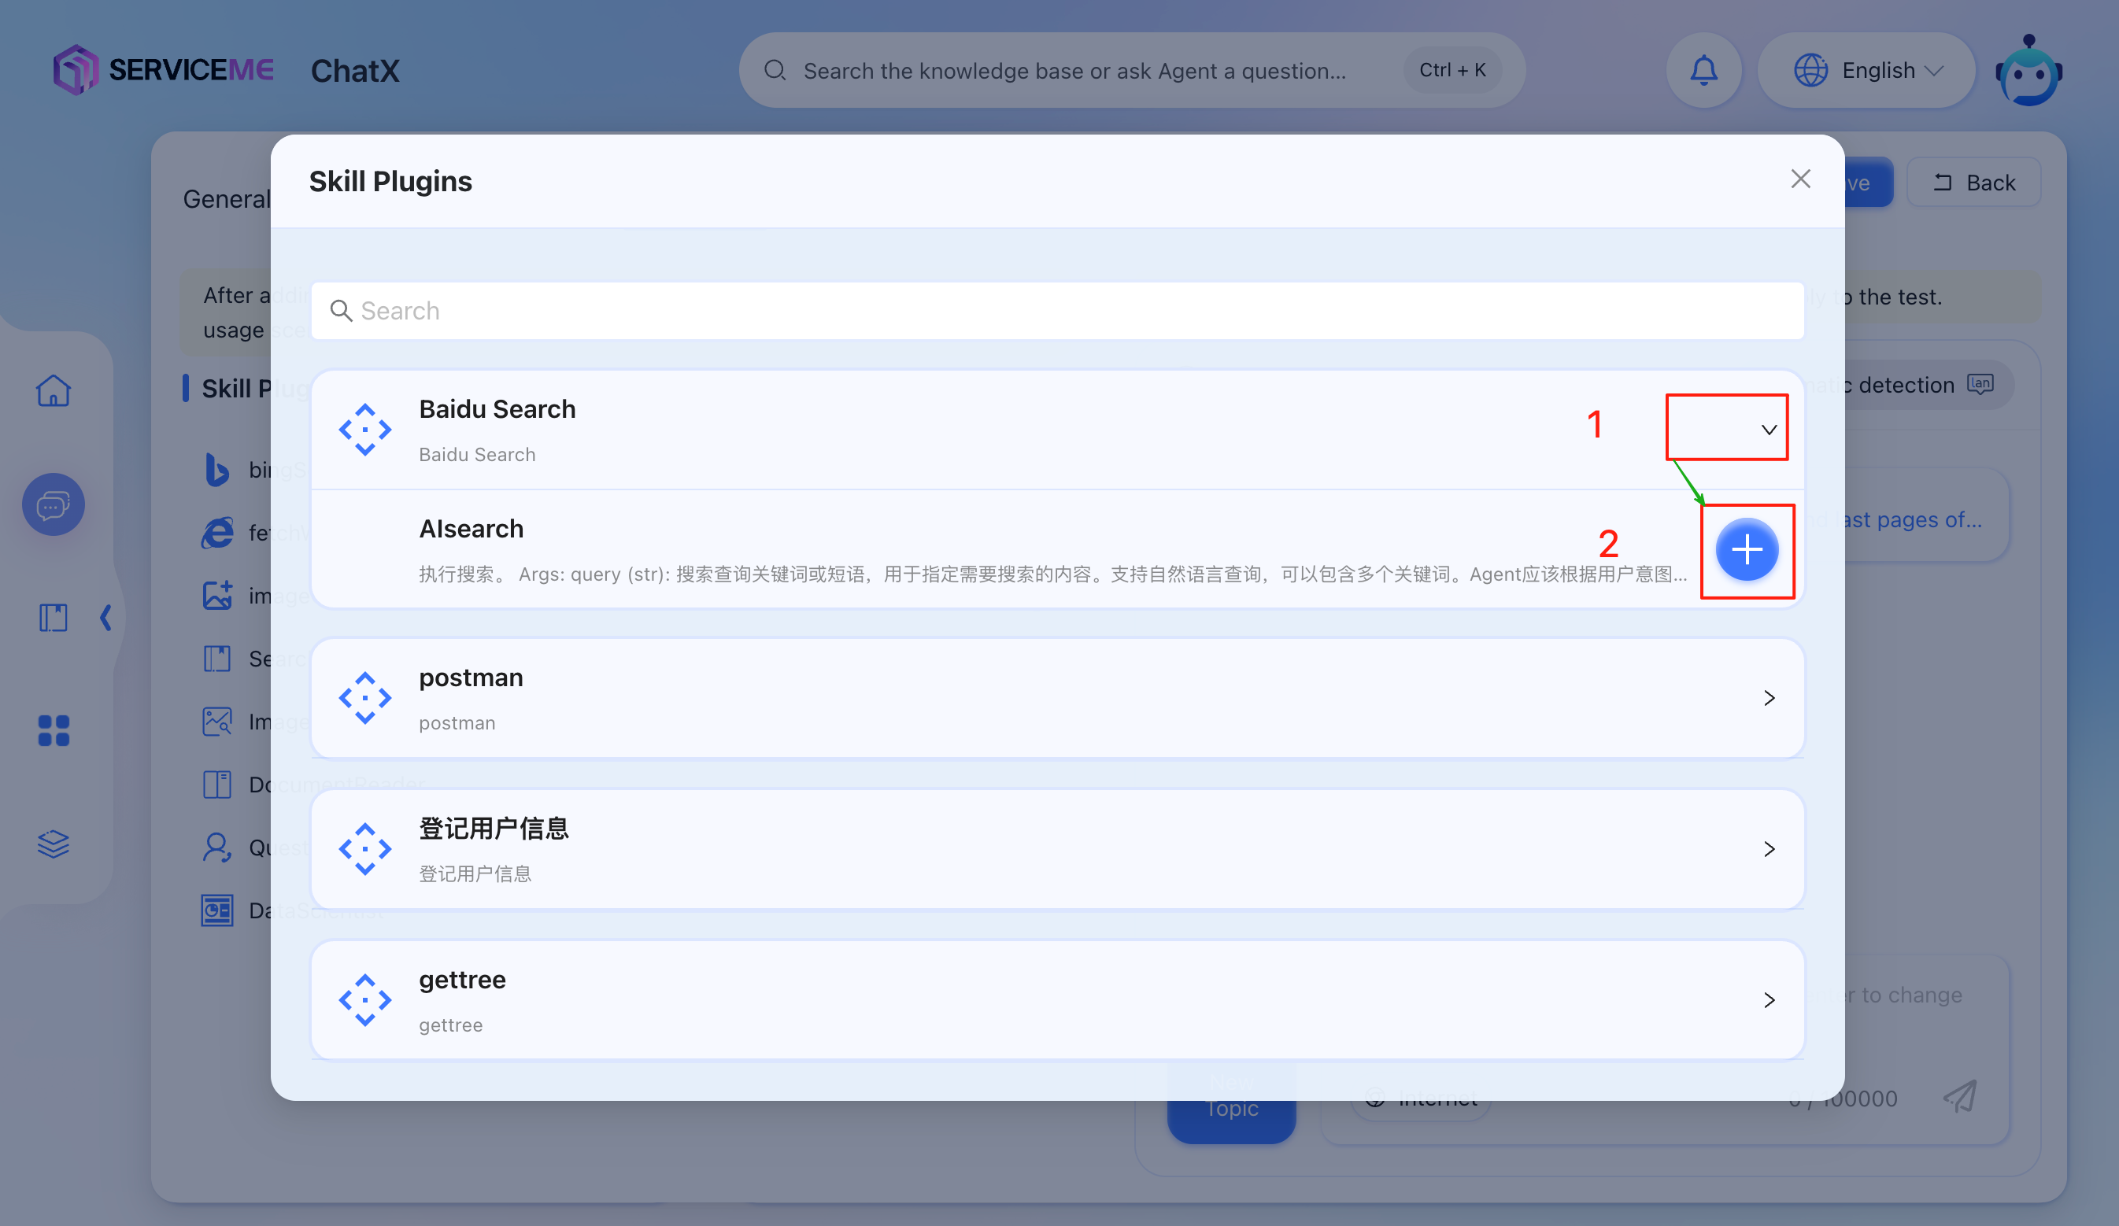Open the English language dropdown

(x=1866, y=71)
